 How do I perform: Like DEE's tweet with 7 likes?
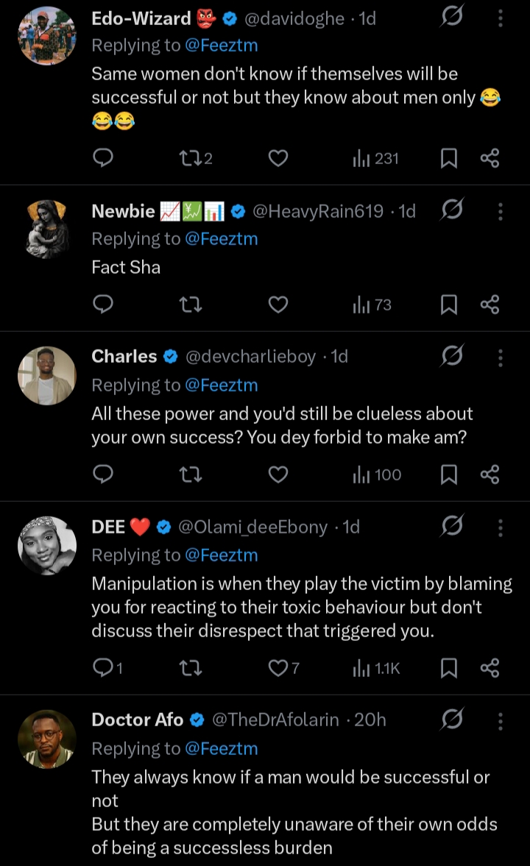click(x=278, y=667)
